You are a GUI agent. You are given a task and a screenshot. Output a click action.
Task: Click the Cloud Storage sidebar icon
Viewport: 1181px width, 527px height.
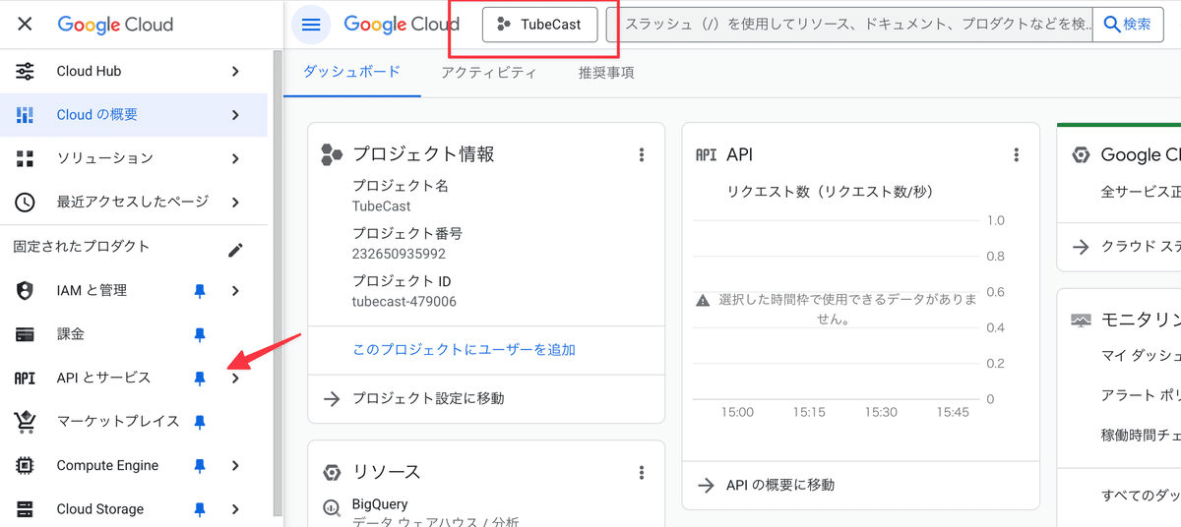[x=25, y=509]
